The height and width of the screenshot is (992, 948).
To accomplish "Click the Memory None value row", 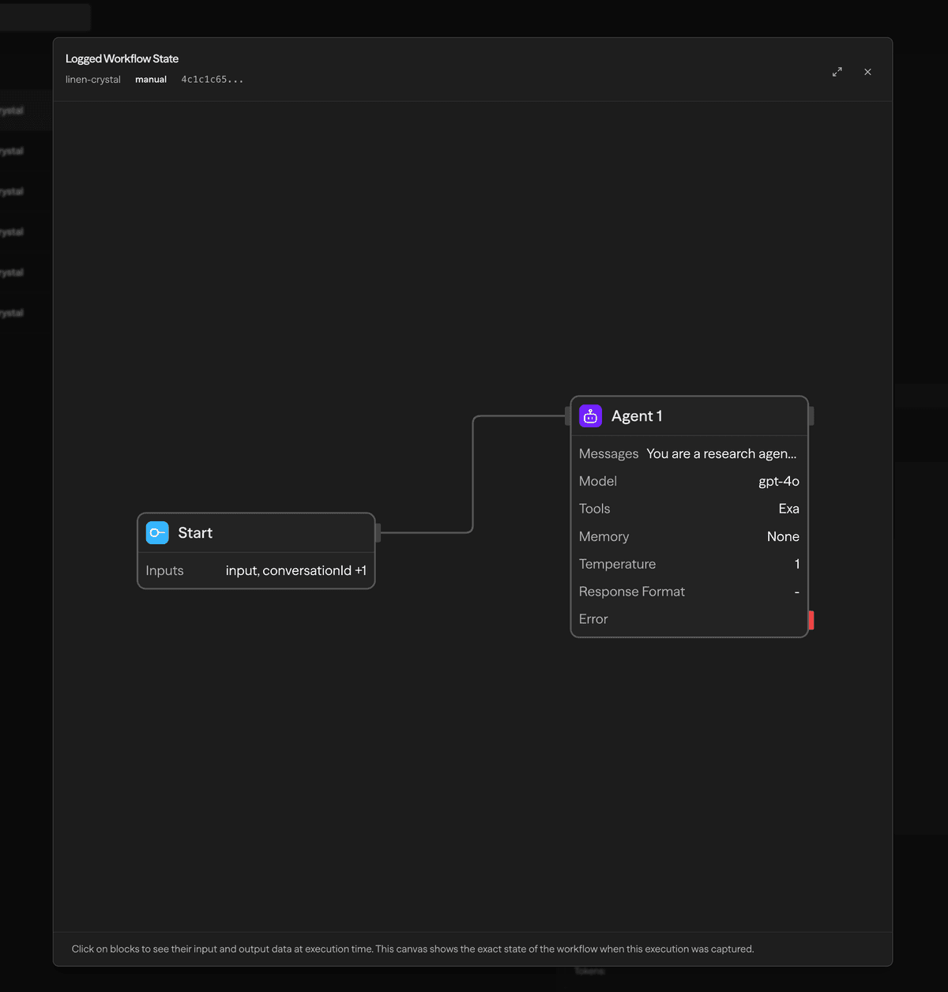I will point(782,536).
